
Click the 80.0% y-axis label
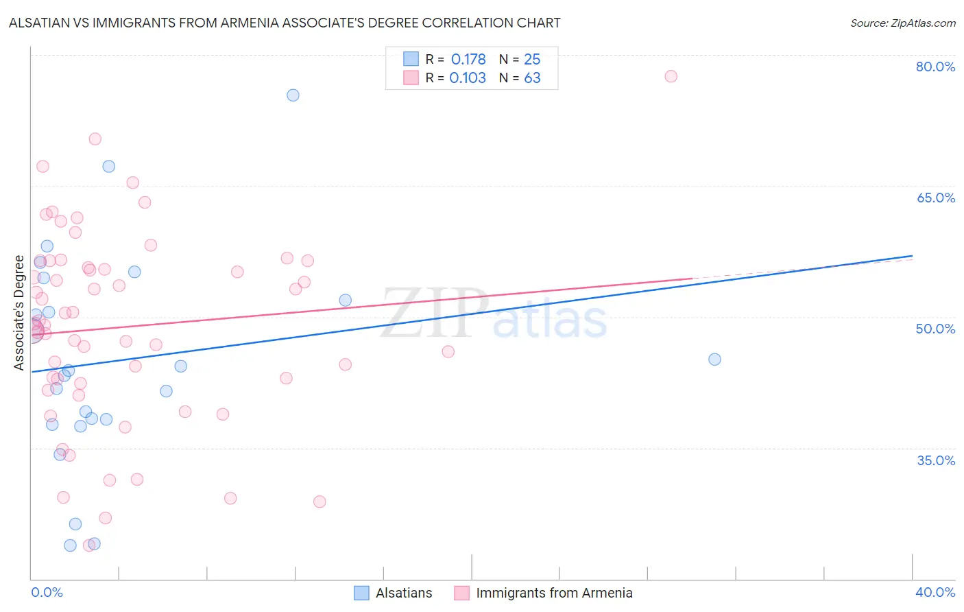click(935, 67)
